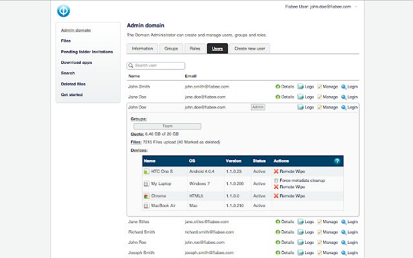Open Admin domain in the sidebar
Screen dimensions: 413x258
(76, 30)
